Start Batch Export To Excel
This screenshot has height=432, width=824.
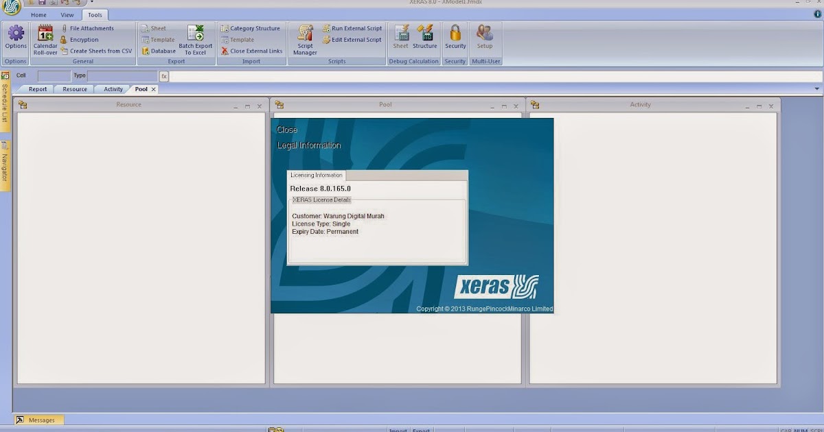[x=196, y=40]
